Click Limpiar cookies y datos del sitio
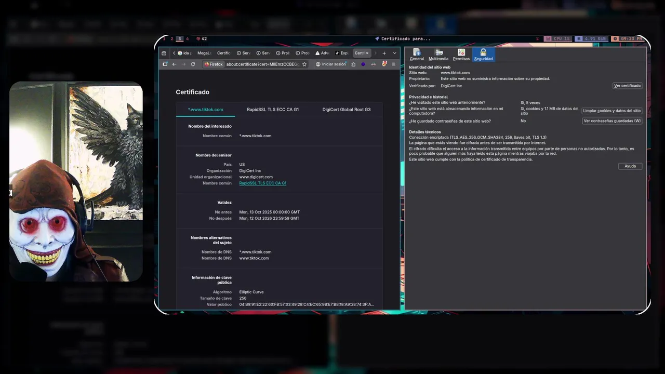 [x=612, y=111]
